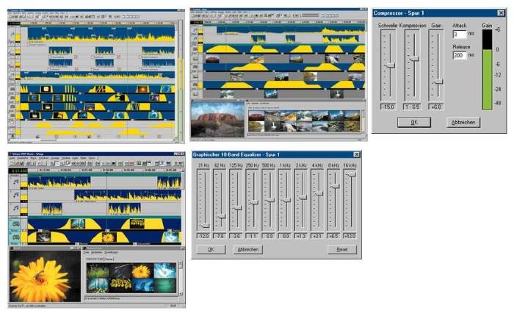514x316 pixels.
Task: Select the 1:6.5 Kompression value field
Action: click(x=412, y=107)
